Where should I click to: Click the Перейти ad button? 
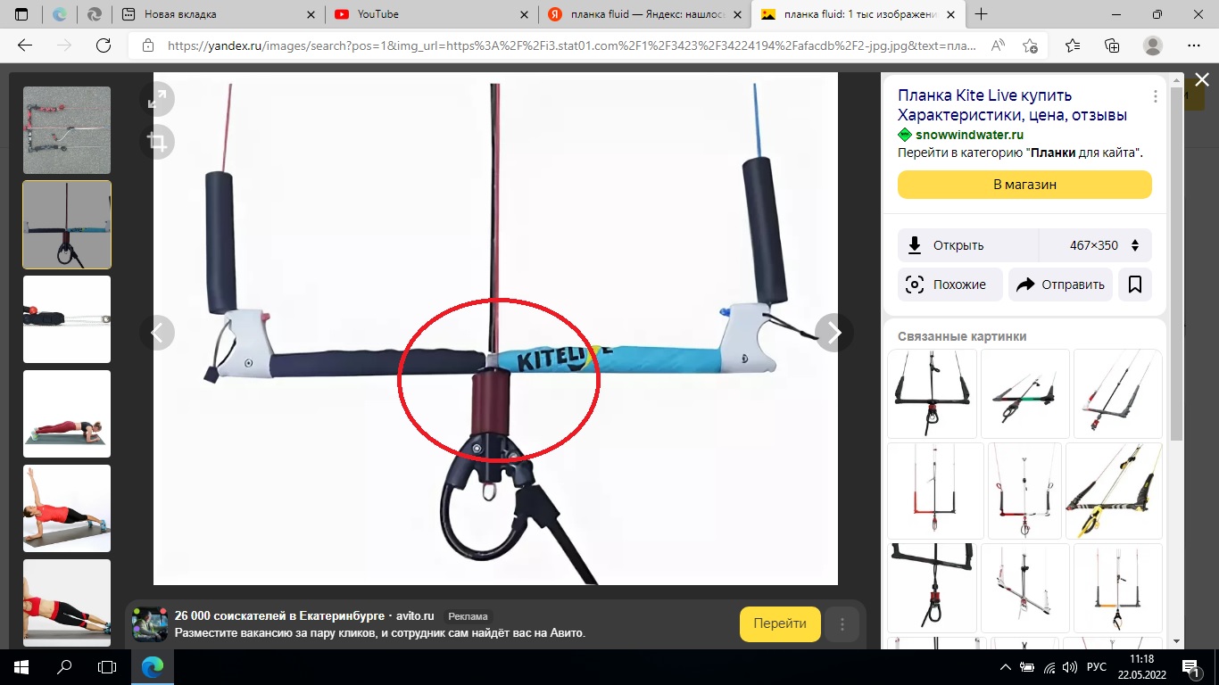(x=780, y=623)
